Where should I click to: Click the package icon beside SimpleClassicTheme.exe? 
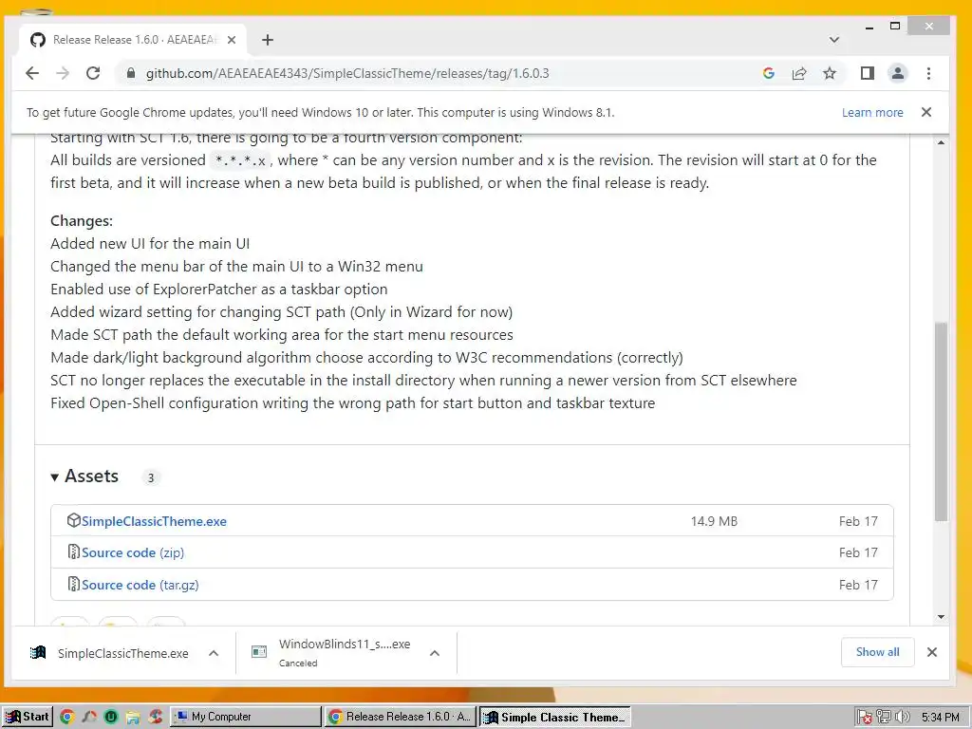coord(74,520)
